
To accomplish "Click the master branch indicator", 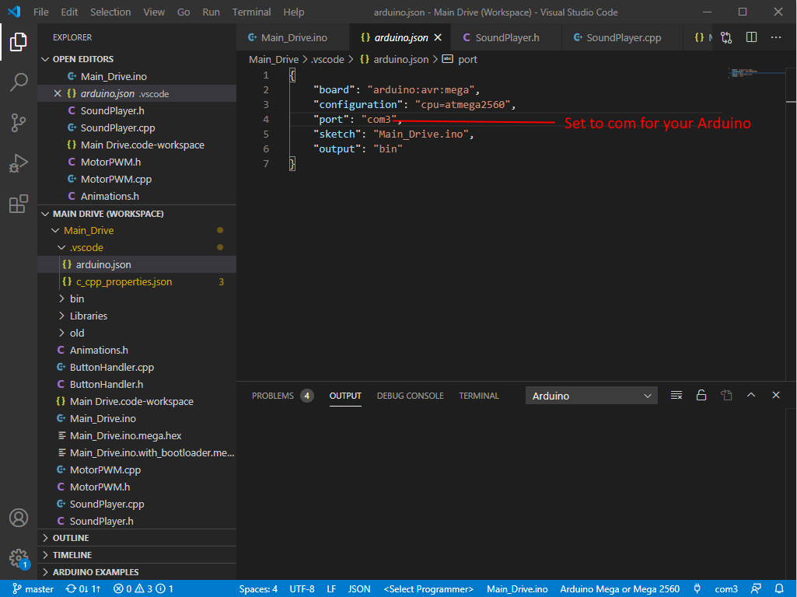I will tap(33, 589).
